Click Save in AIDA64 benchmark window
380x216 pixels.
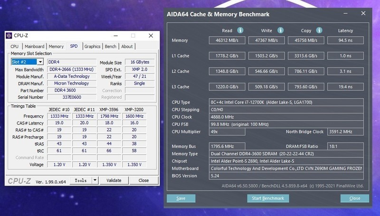coord(181,198)
